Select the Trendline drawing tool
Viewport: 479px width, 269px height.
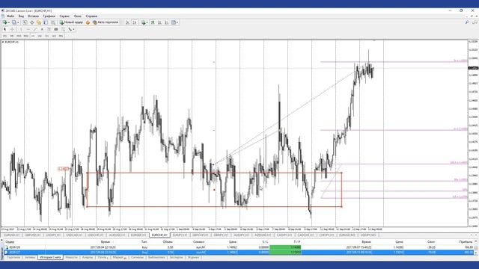point(35,29)
